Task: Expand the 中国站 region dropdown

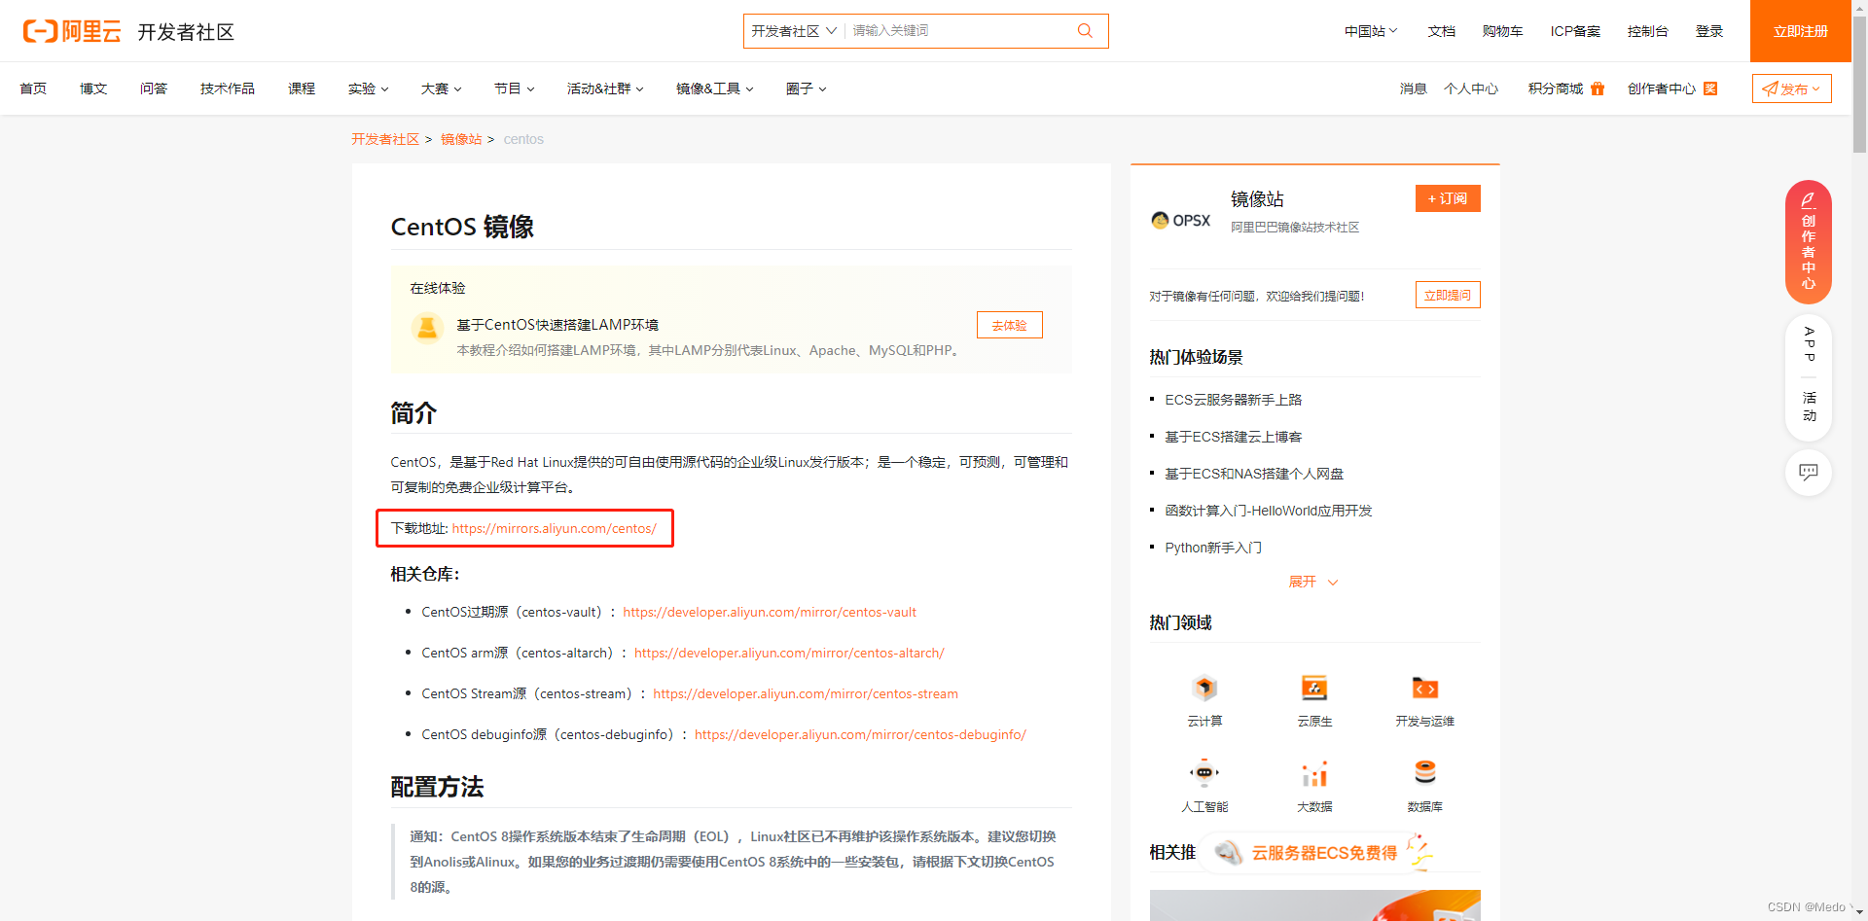Action: (1371, 31)
